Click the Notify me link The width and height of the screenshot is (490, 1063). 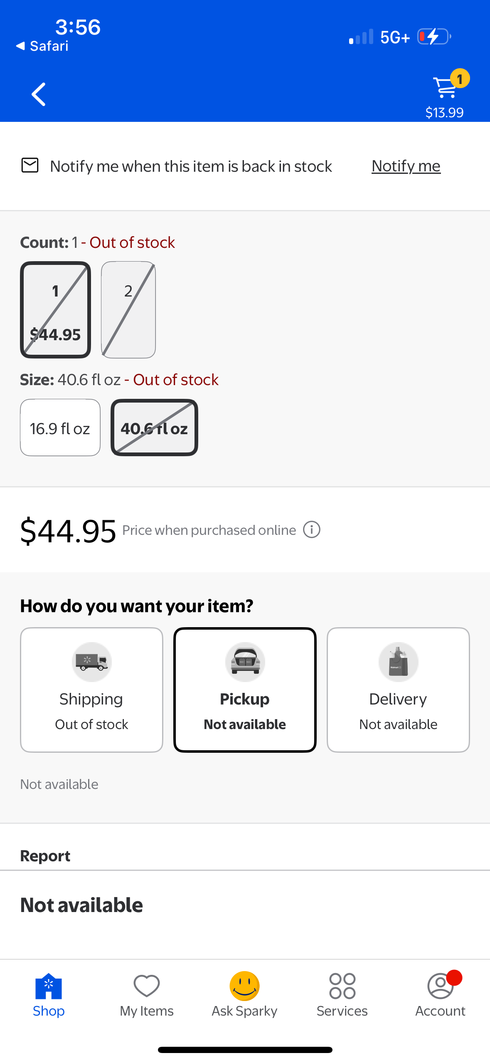pyautogui.click(x=406, y=166)
